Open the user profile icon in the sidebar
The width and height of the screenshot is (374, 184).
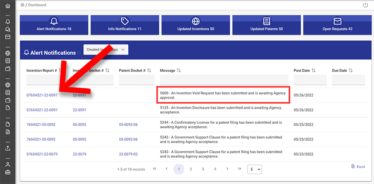click(x=7, y=165)
